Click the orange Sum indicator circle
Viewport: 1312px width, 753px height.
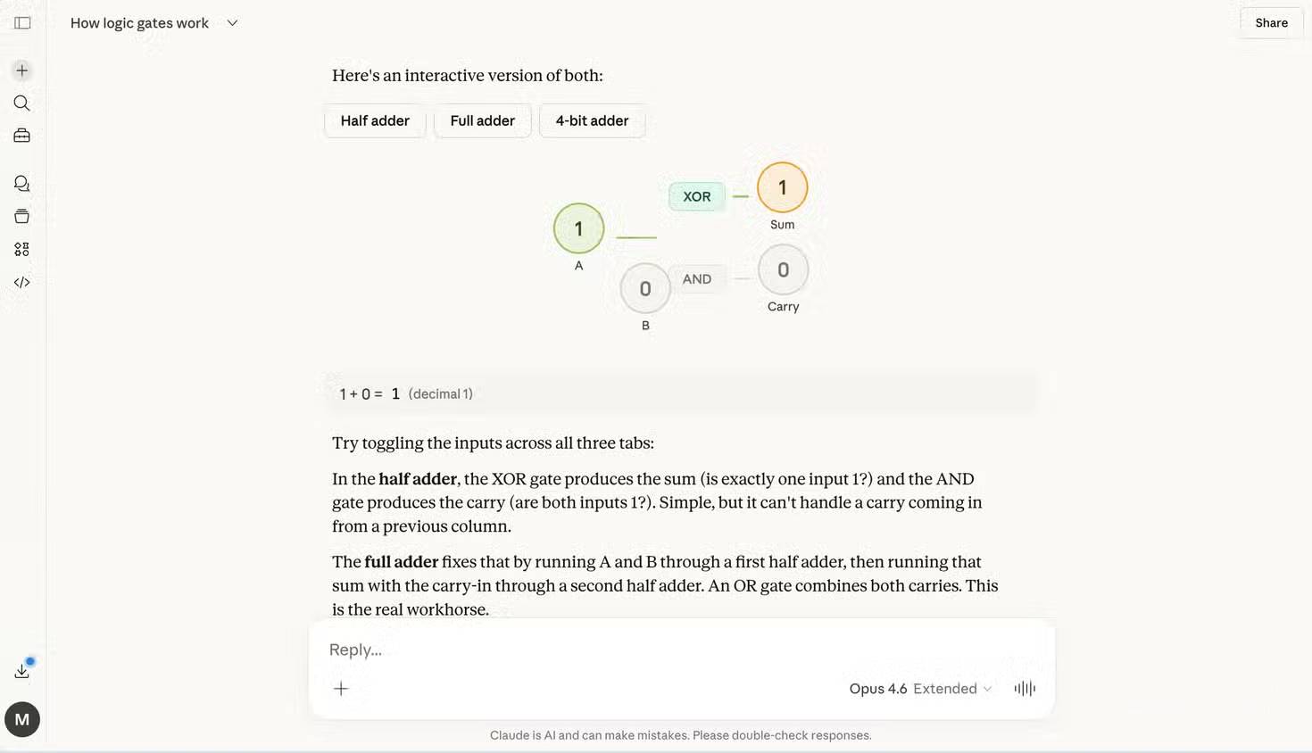pos(782,187)
